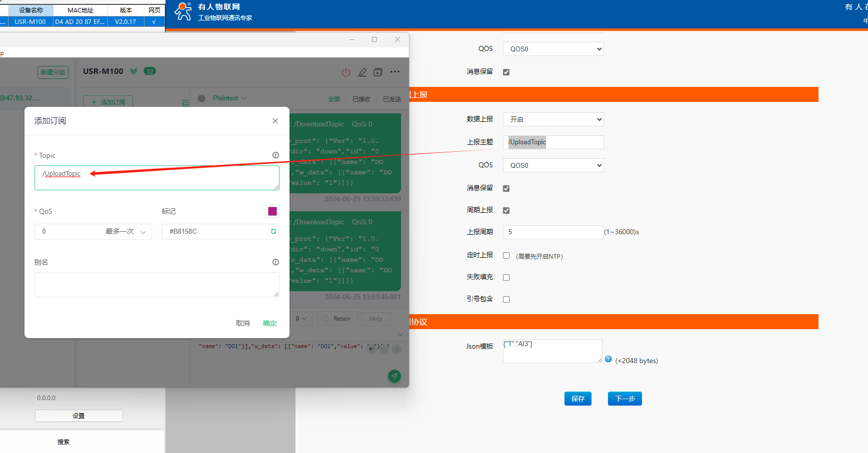Refresh the random color for #B8158C
Viewport: 868px width, 453px height.
tap(273, 231)
